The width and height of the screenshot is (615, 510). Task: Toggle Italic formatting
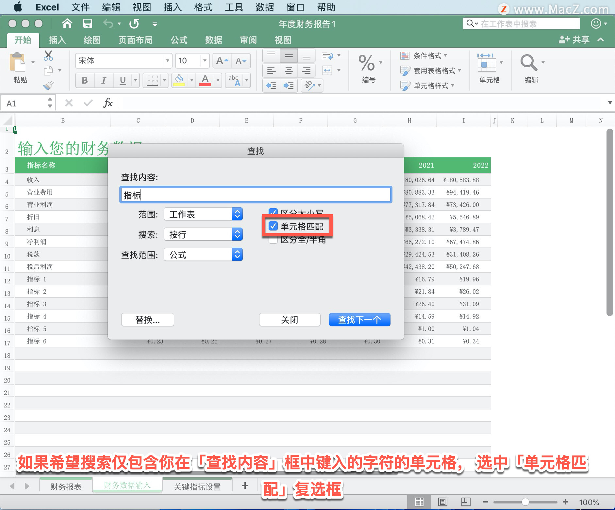104,80
